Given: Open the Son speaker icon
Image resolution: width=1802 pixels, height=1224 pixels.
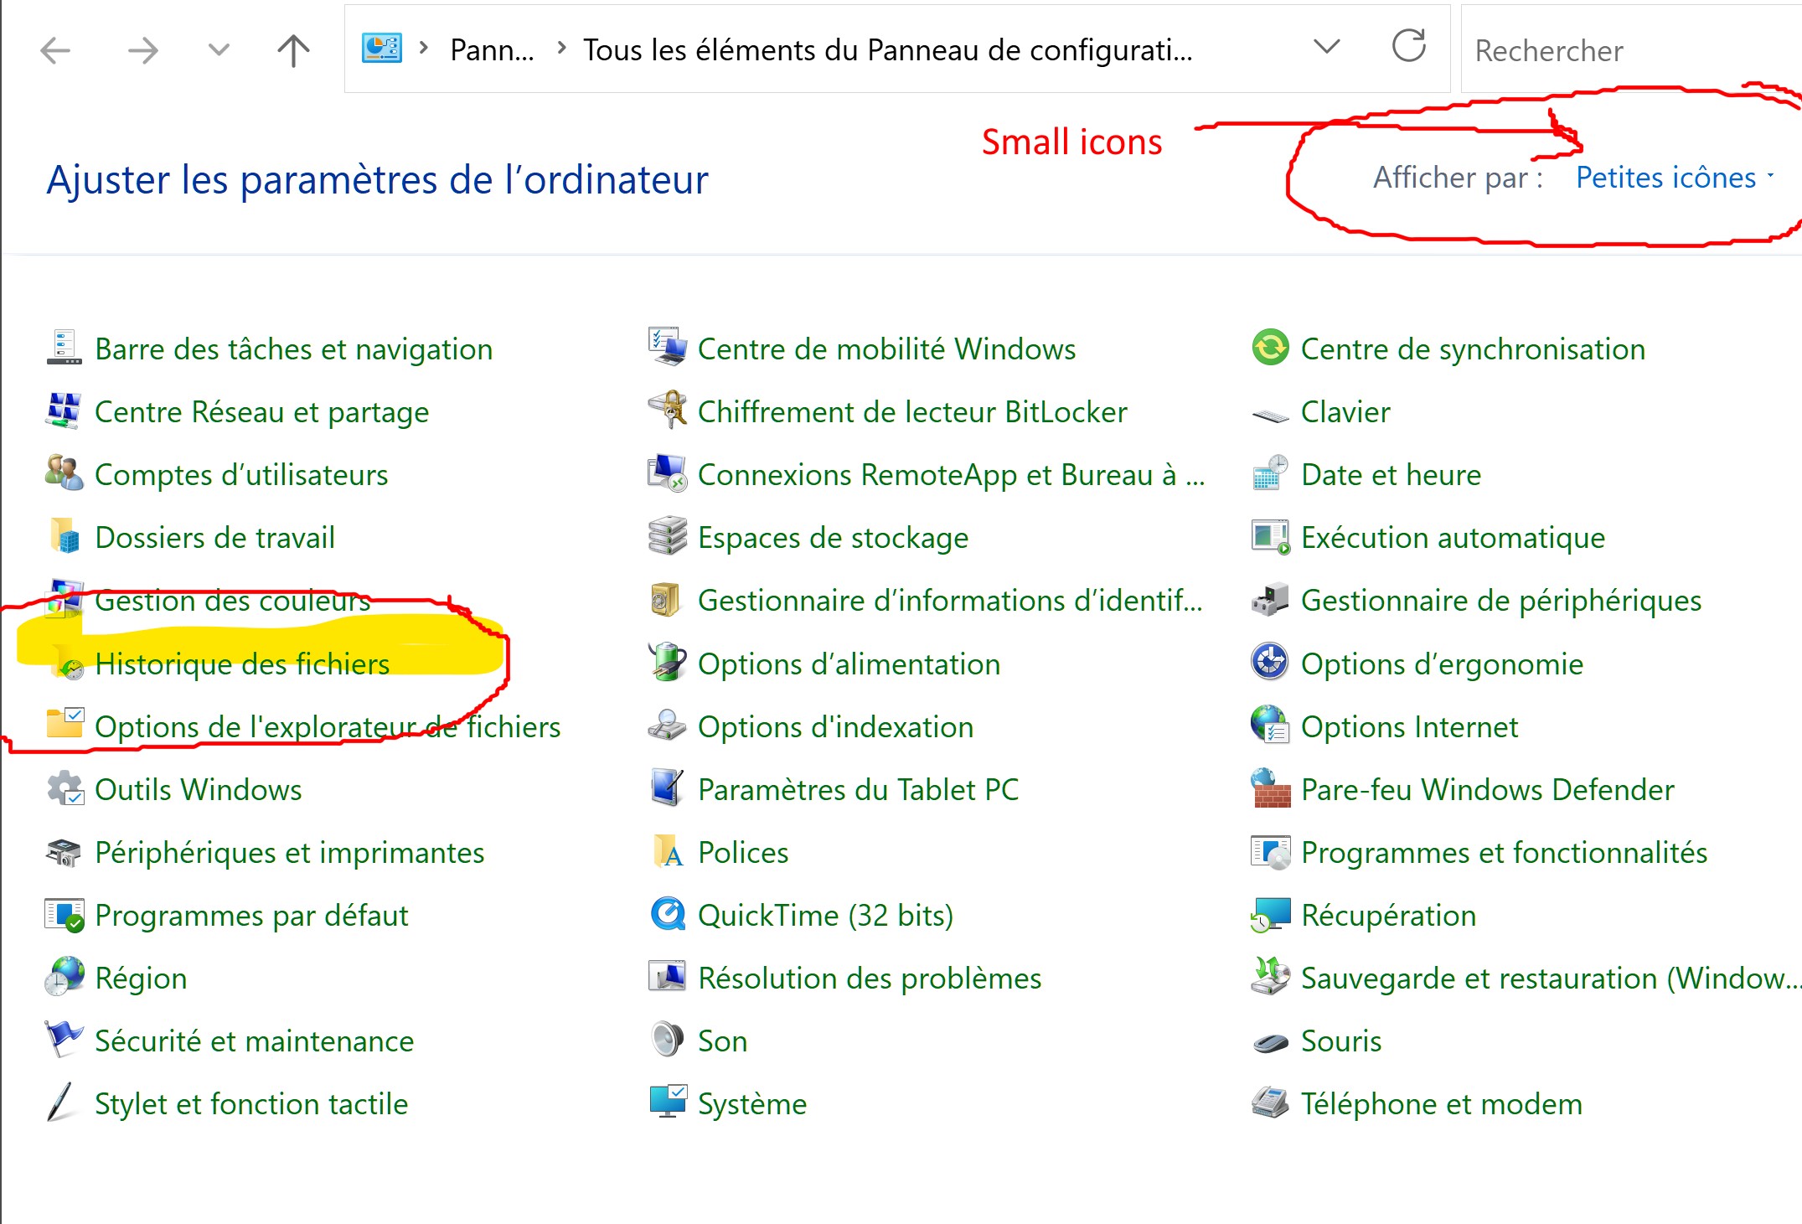Looking at the screenshot, I should pos(668,1040).
